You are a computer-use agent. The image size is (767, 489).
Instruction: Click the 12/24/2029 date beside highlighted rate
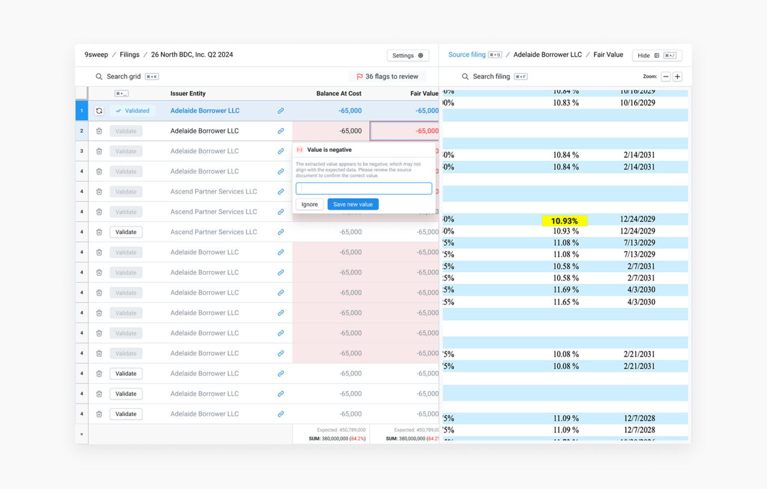tap(638, 219)
